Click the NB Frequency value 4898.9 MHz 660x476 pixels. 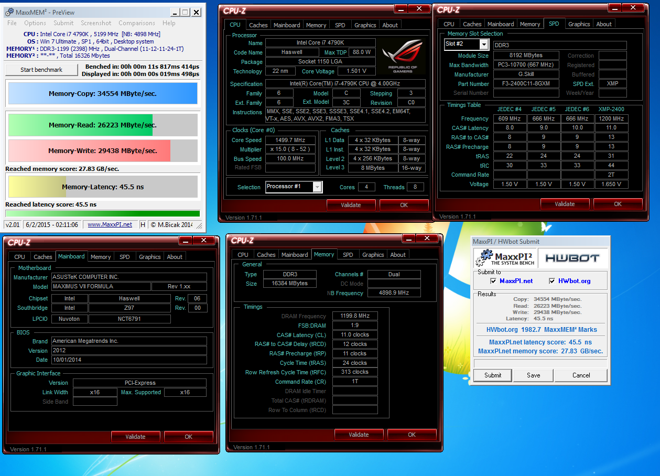pos(394,293)
